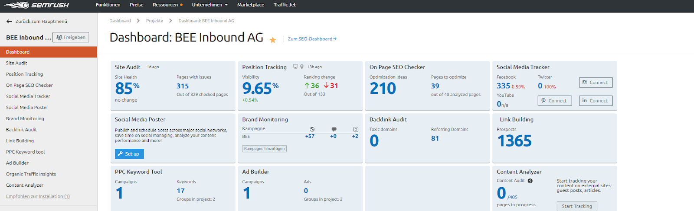Expand Empfohlen zur Installation in sidebar
694x211 pixels.
click(38, 196)
